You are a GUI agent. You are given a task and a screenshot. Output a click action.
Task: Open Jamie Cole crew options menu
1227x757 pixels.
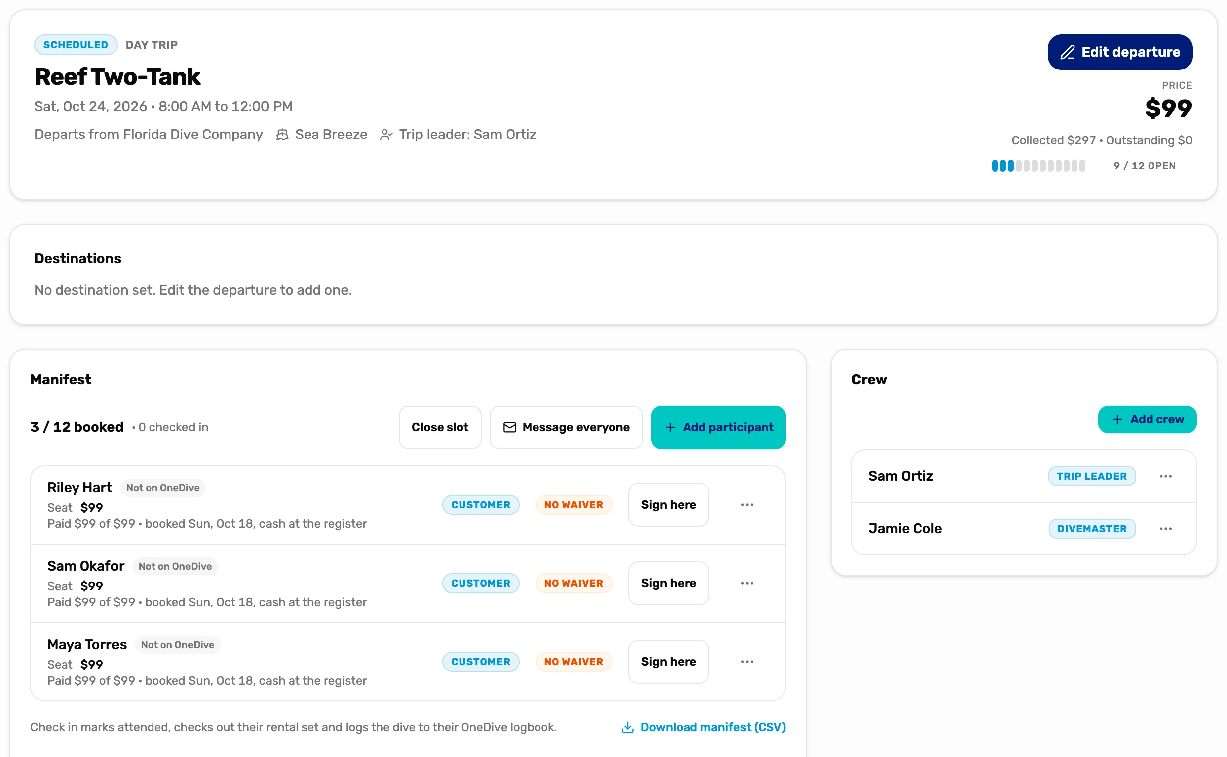point(1165,529)
